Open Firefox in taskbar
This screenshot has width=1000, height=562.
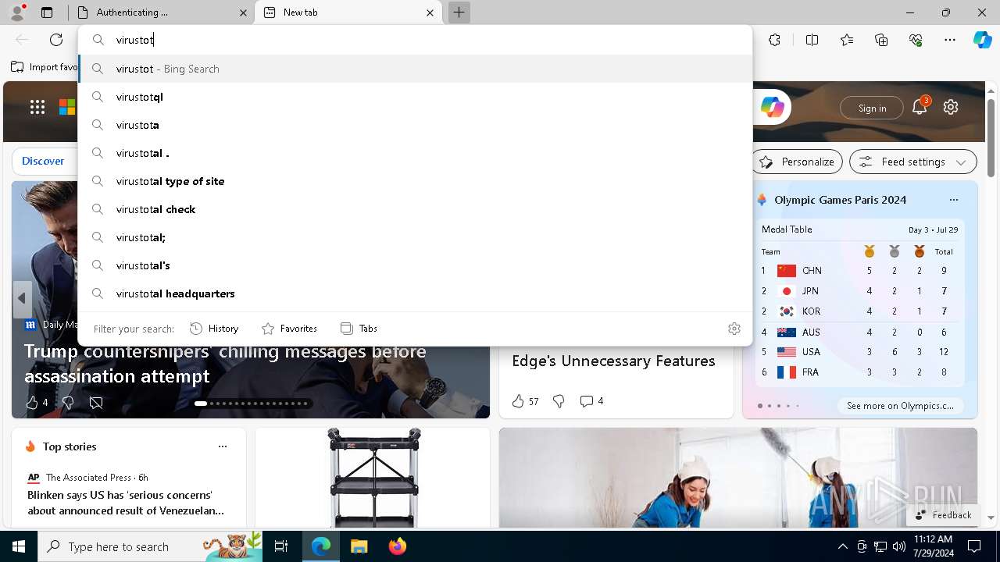click(397, 546)
